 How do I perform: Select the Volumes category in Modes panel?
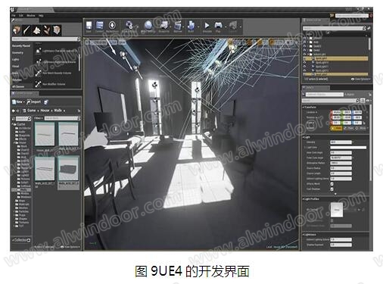[x=17, y=80]
